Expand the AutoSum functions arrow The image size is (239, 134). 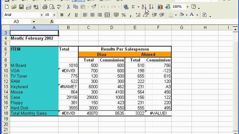pos(139,7)
